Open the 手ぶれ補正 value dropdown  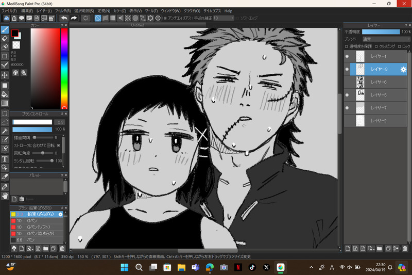pyautogui.click(x=224, y=18)
